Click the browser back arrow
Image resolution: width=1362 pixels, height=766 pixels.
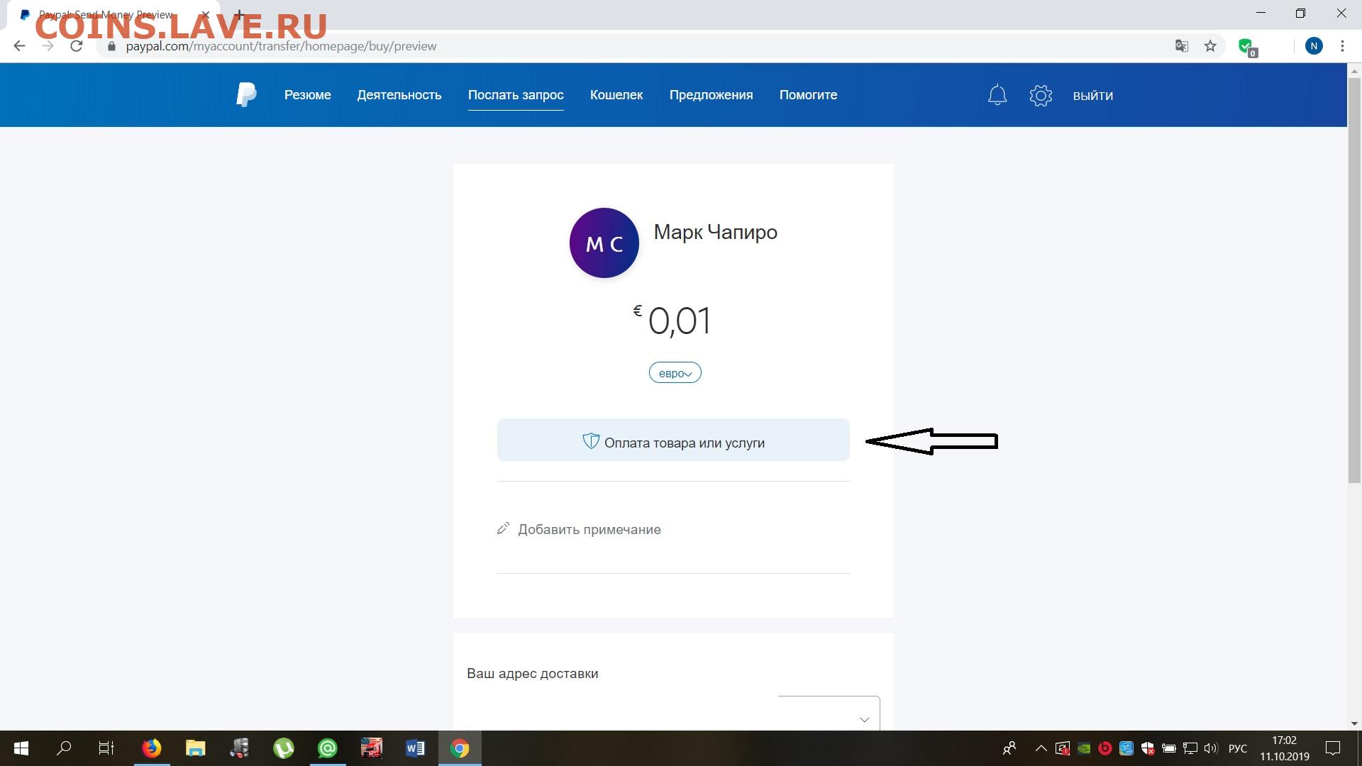[x=19, y=46]
